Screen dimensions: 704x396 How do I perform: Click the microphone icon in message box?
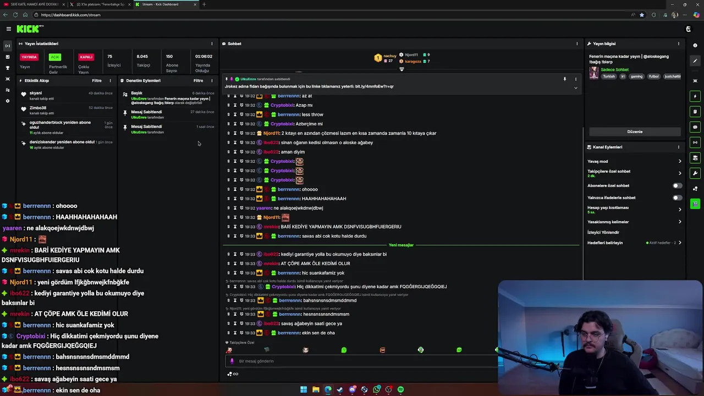pyautogui.click(x=232, y=361)
